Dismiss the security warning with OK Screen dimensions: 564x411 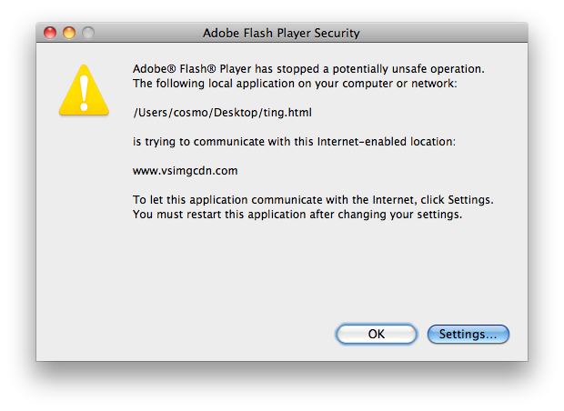pyautogui.click(x=377, y=334)
